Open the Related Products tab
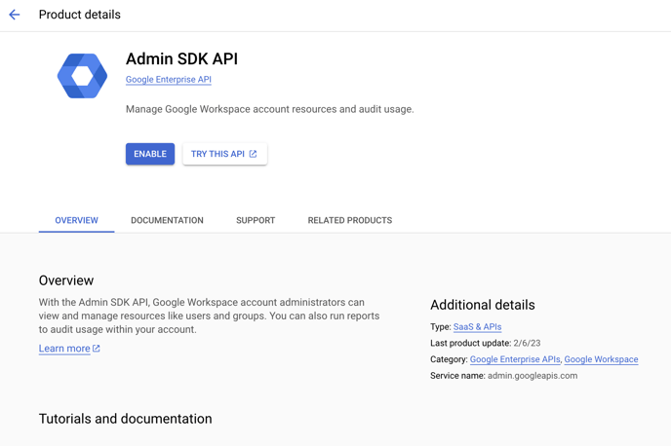This screenshot has height=446, width=671. [x=349, y=220]
